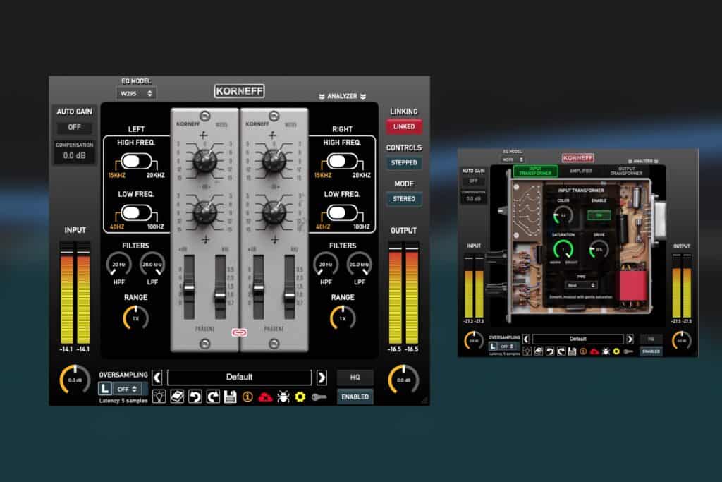This screenshot has height=482, width=722.
Task: Open settings via yellow gear in main window
Action: (x=300, y=397)
